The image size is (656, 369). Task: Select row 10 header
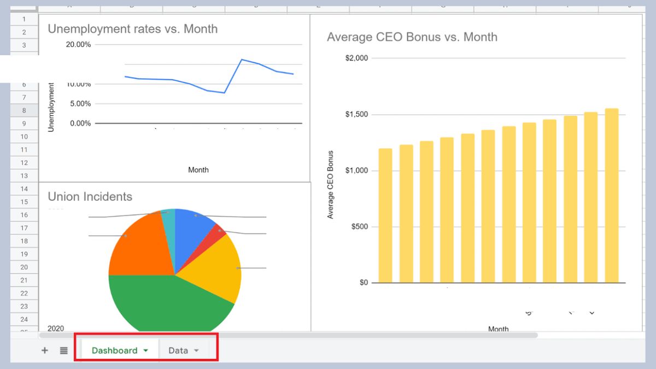click(x=24, y=137)
